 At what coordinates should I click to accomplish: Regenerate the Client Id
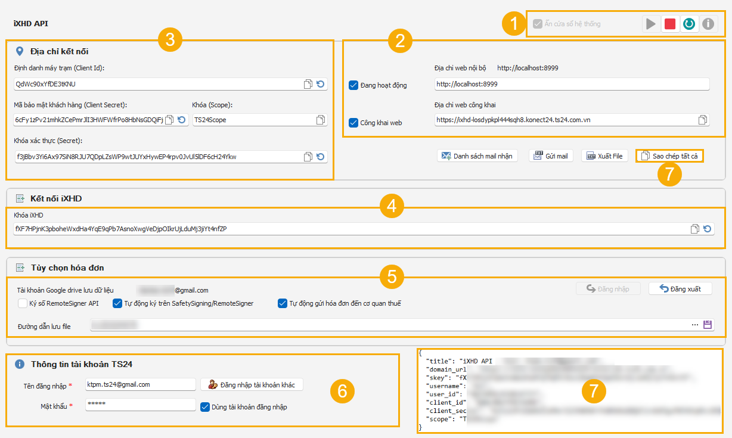[x=321, y=84]
